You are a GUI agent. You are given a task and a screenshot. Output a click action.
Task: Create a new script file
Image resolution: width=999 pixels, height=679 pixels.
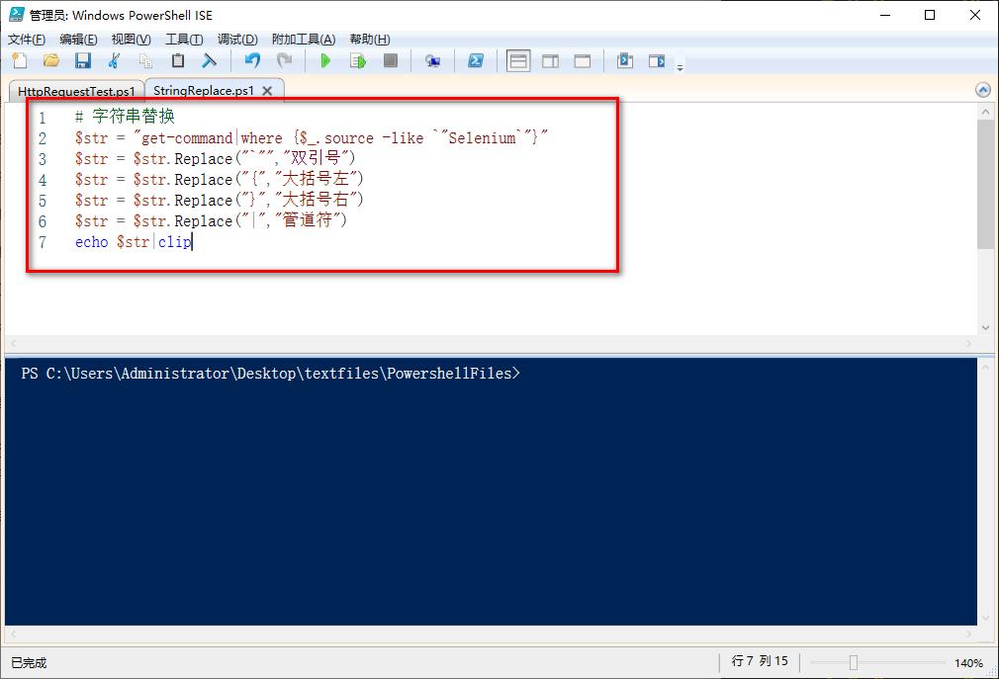[20, 61]
